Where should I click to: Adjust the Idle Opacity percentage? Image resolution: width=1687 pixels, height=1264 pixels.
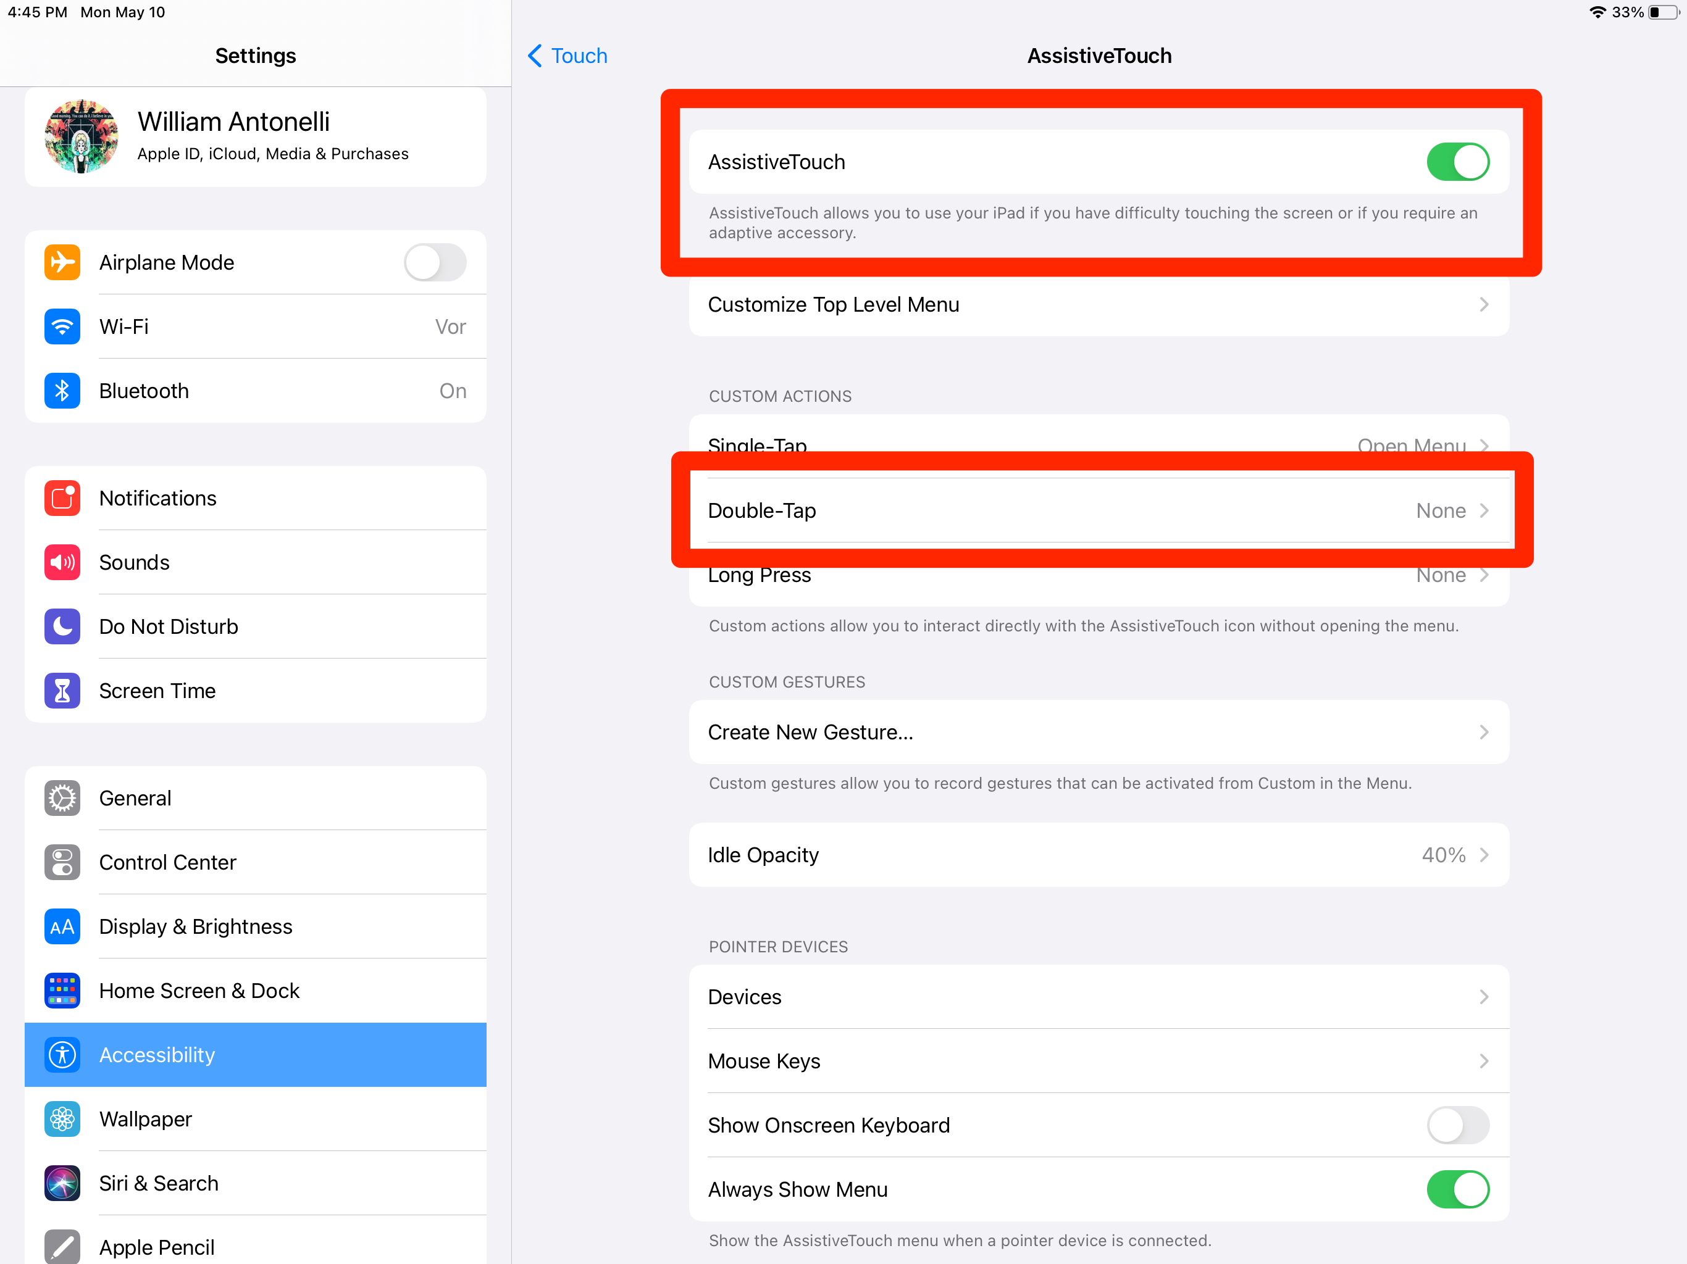(x=1100, y=854)
